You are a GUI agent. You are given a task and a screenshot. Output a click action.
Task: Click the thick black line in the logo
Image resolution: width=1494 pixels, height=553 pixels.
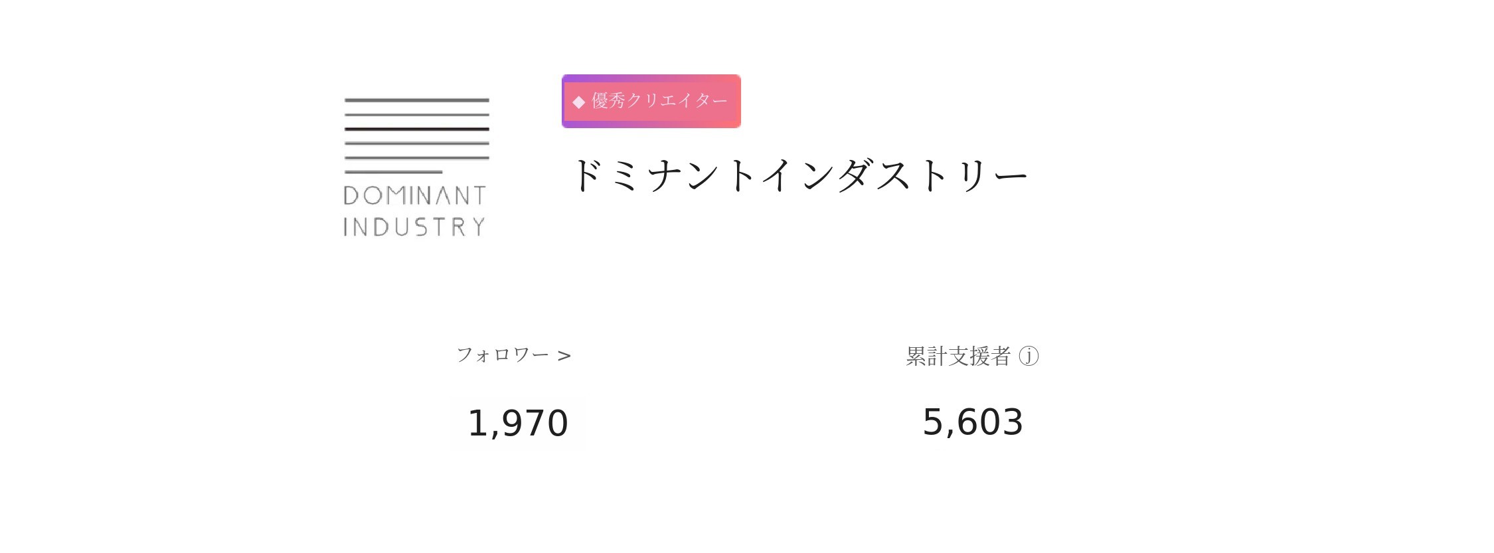coord(416,129)
